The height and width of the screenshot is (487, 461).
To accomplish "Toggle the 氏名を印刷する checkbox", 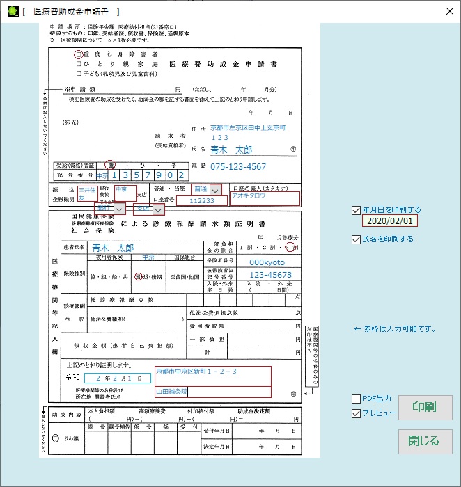I will tap(356, 239).
